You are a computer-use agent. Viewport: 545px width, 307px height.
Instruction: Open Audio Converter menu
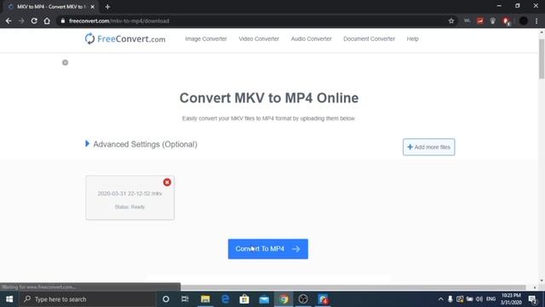[311, 39]
